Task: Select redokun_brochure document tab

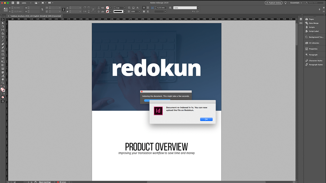Action: (36, 16)
